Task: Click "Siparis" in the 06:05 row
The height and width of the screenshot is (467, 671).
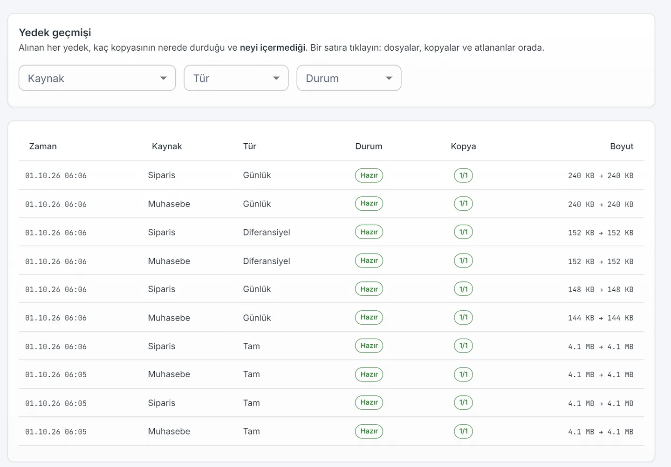Action: pyautogui.click(x=162, y=403)
